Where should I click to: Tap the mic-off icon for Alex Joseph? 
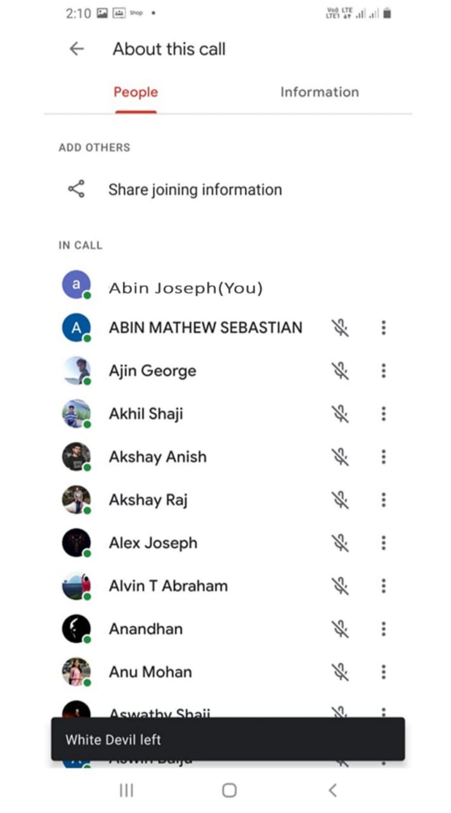341,543
